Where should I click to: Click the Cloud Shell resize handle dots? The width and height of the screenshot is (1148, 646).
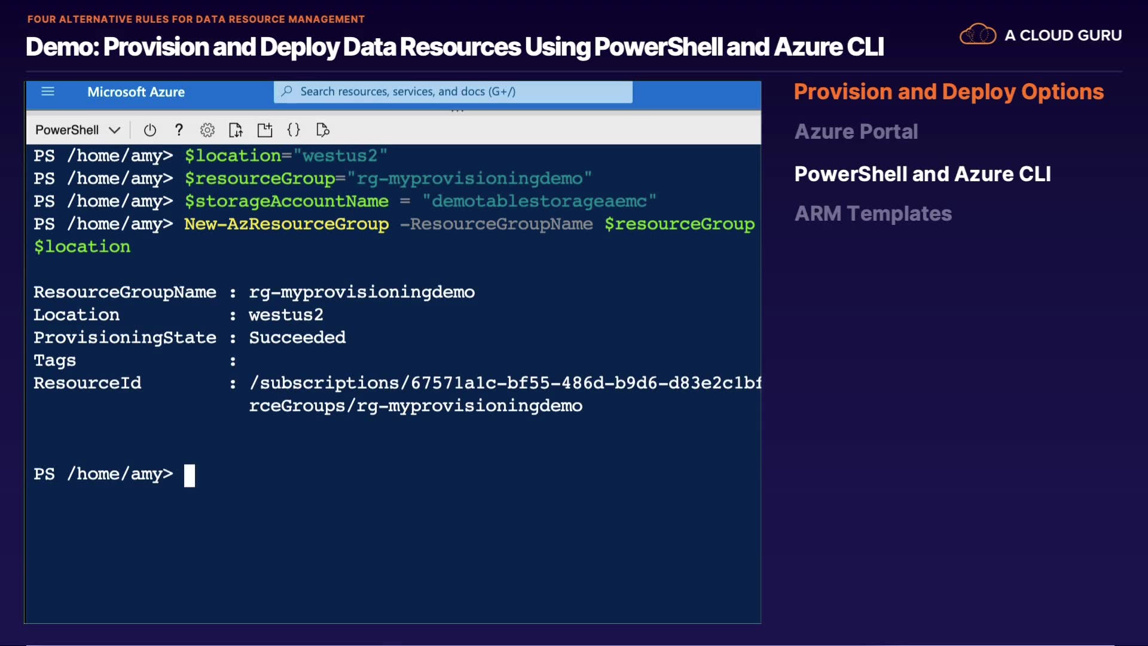click(x=457, y=111)
